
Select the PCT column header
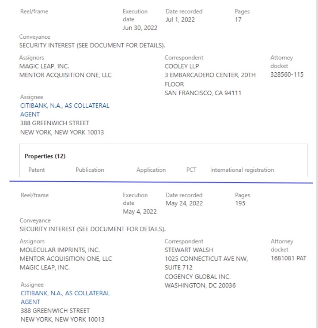(x=191, y=170)
